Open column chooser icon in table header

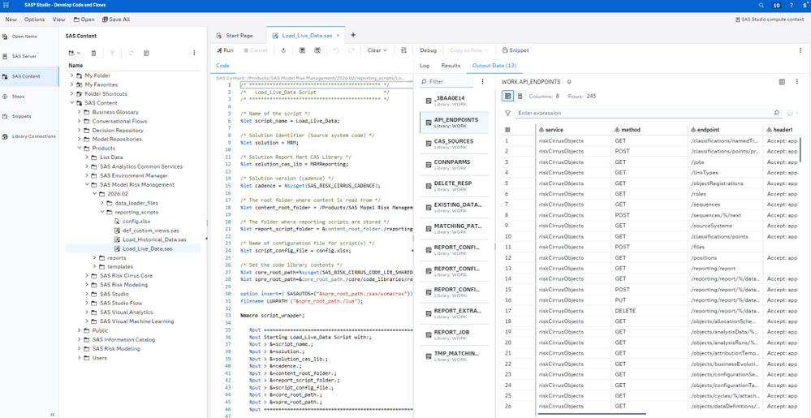tap(782, 82)
